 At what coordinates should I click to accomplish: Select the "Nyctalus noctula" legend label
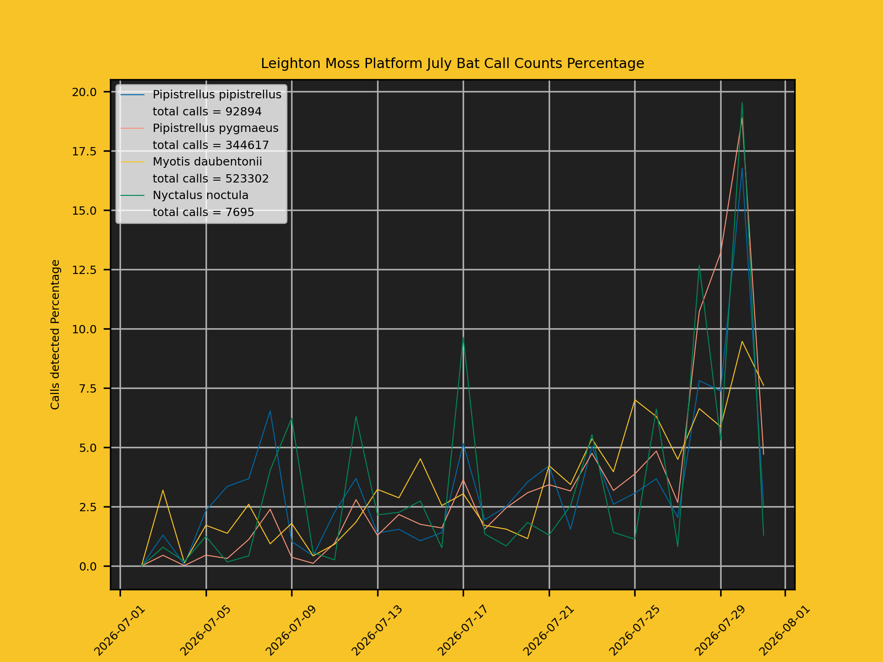pos(201,195)
